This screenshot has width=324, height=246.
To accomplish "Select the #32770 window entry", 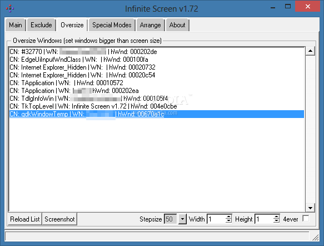I will 157,52.
